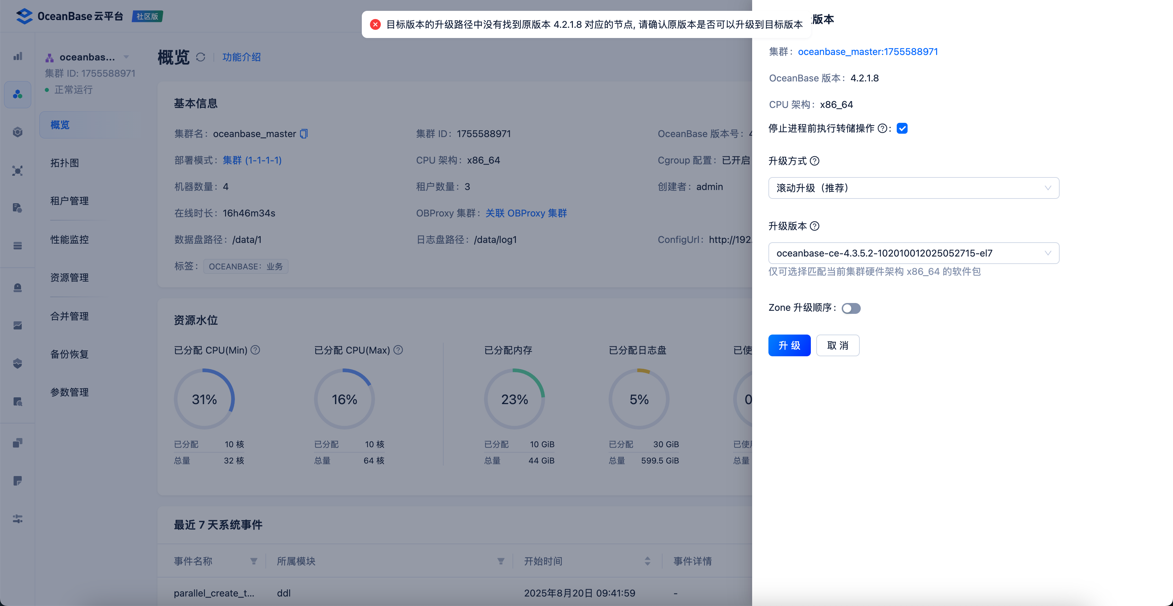The image size is (1173, 606).
Task: Copy the cluster name oceanbase_master
Action: [304, 134]
